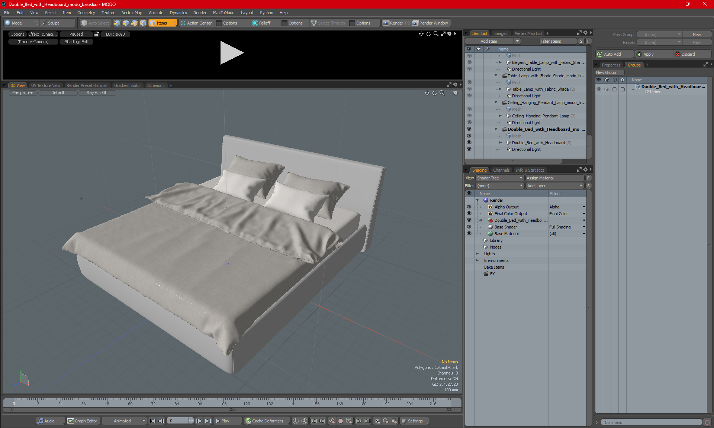Click frame 120 on the timeline

coord(247,402)
